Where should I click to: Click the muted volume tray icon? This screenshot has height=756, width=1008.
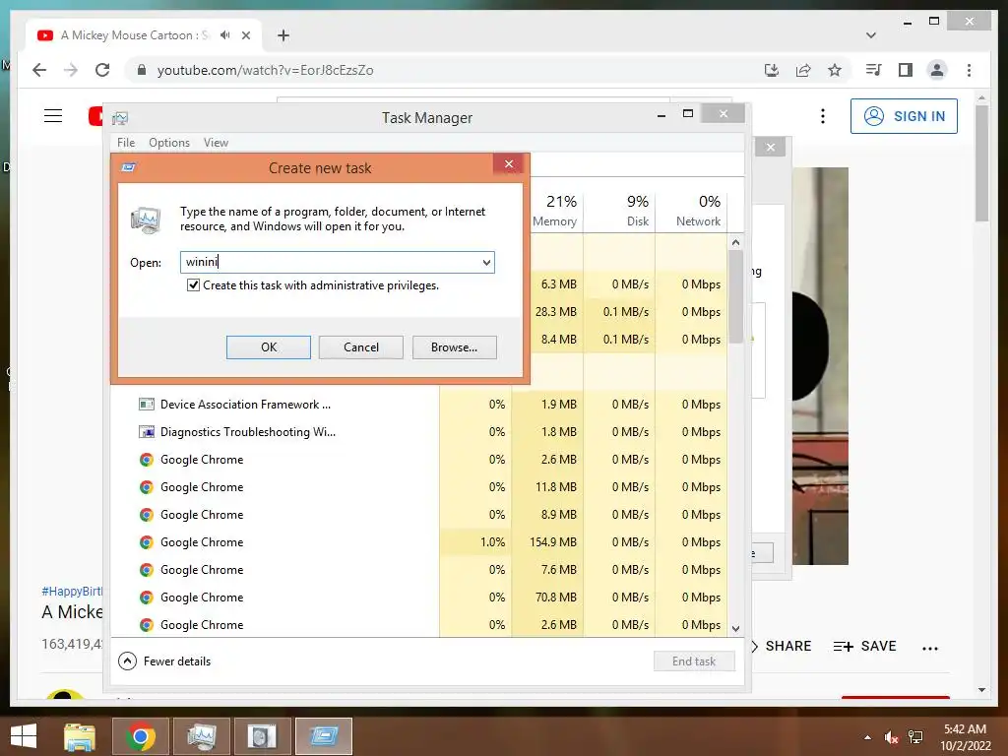pos(890,737)
